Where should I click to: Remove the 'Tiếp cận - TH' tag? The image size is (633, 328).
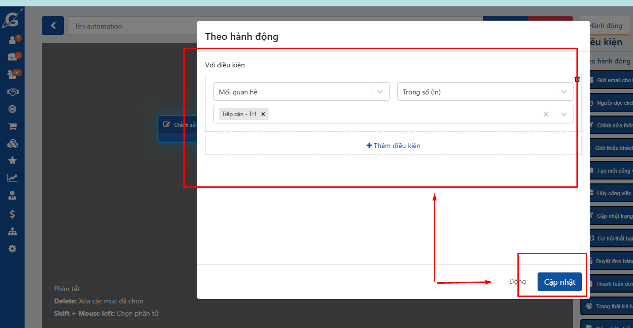pyautogui.click(x=263, y=114)
